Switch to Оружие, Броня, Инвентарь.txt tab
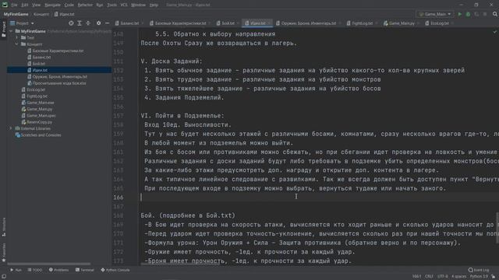The width and height of the screenshot is (499, 280). click(308, 23)
